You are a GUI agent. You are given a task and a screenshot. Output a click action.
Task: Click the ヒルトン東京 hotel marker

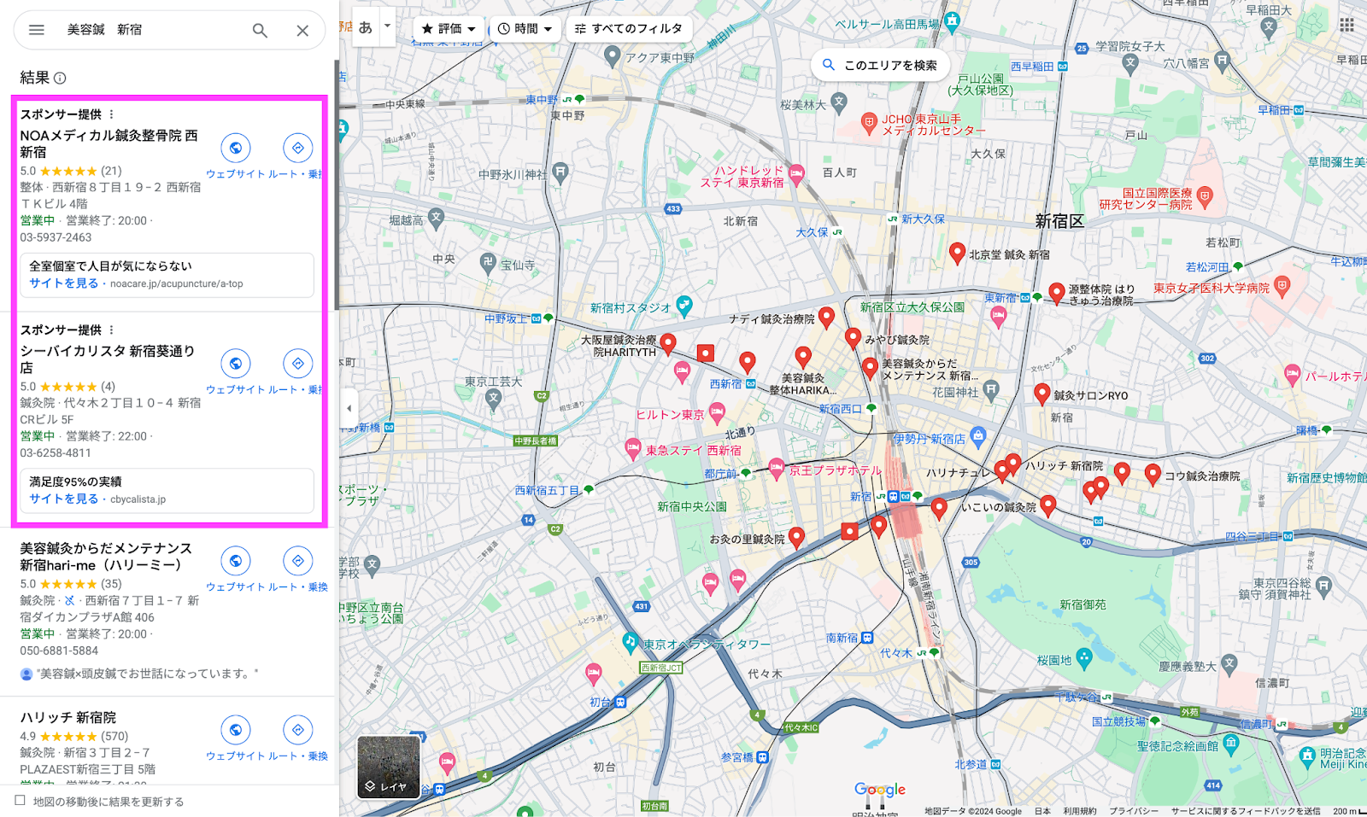pos(717,411)
